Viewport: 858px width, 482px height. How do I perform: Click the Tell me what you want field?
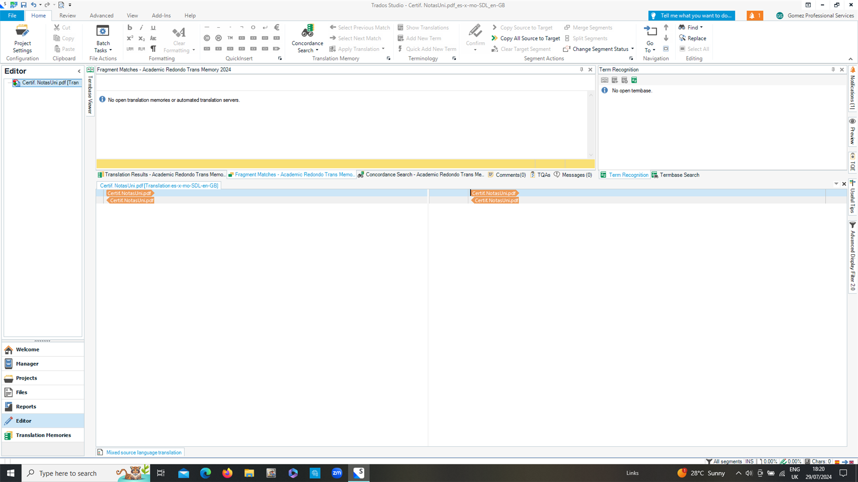click(692, 16)
